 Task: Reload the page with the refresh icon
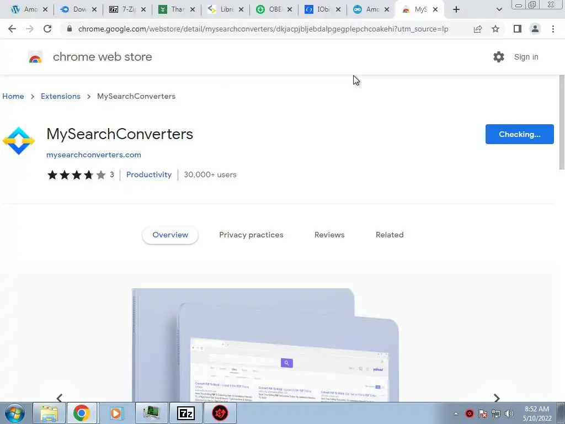(x=47, y=29)
